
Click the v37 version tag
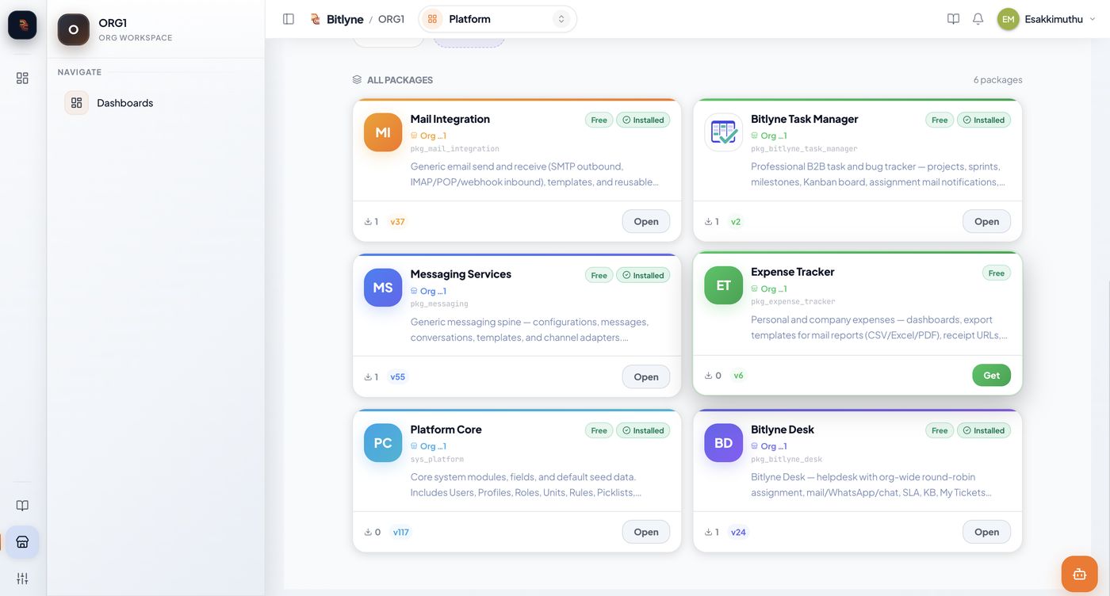coord(397,222)
